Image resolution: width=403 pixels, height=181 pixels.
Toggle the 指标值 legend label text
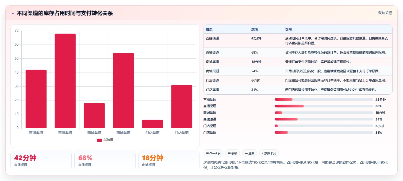tap(108, 140)
